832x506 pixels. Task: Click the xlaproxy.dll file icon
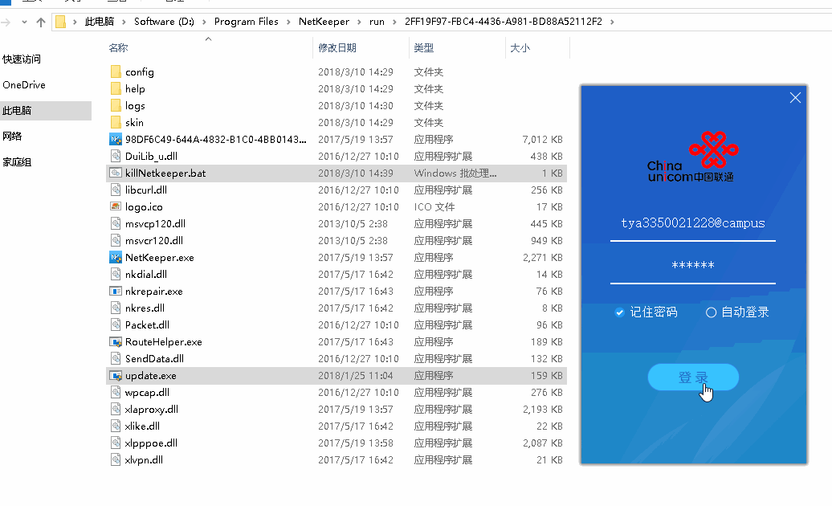click(x=116, y=409)
